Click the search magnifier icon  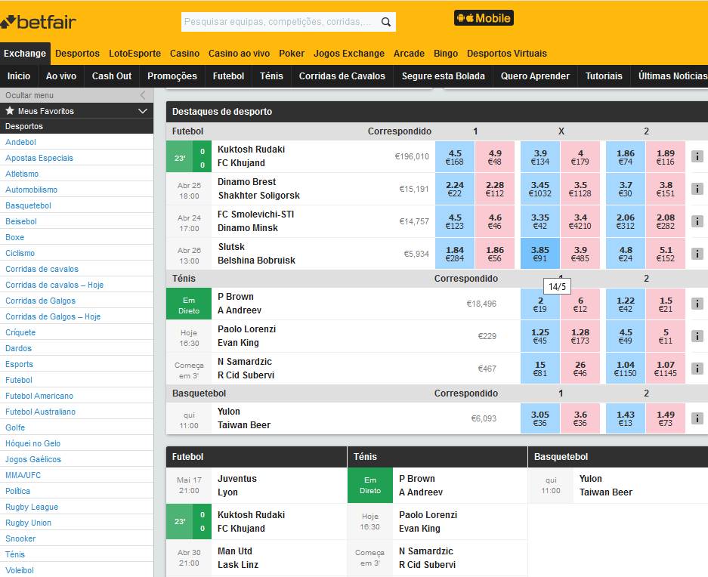[x=385, y=22]
